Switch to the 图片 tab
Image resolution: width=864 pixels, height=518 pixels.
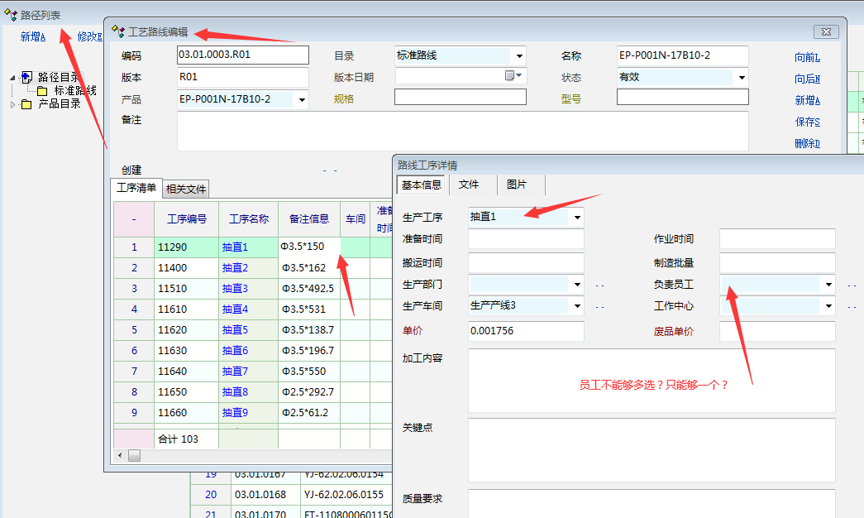tap(516, 185)
